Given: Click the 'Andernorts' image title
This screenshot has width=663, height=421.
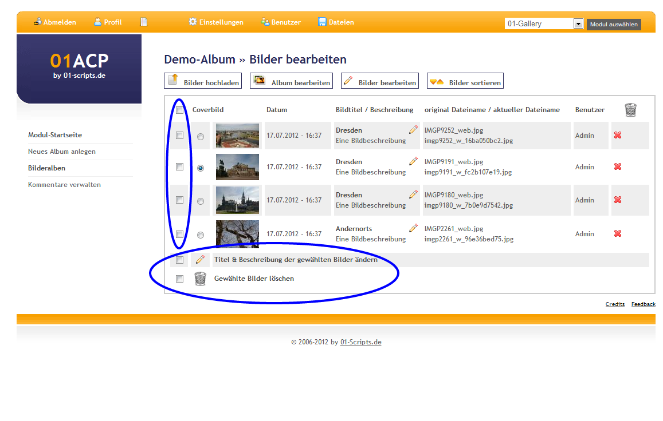Looking at the screenshot, I should point(354,228).
